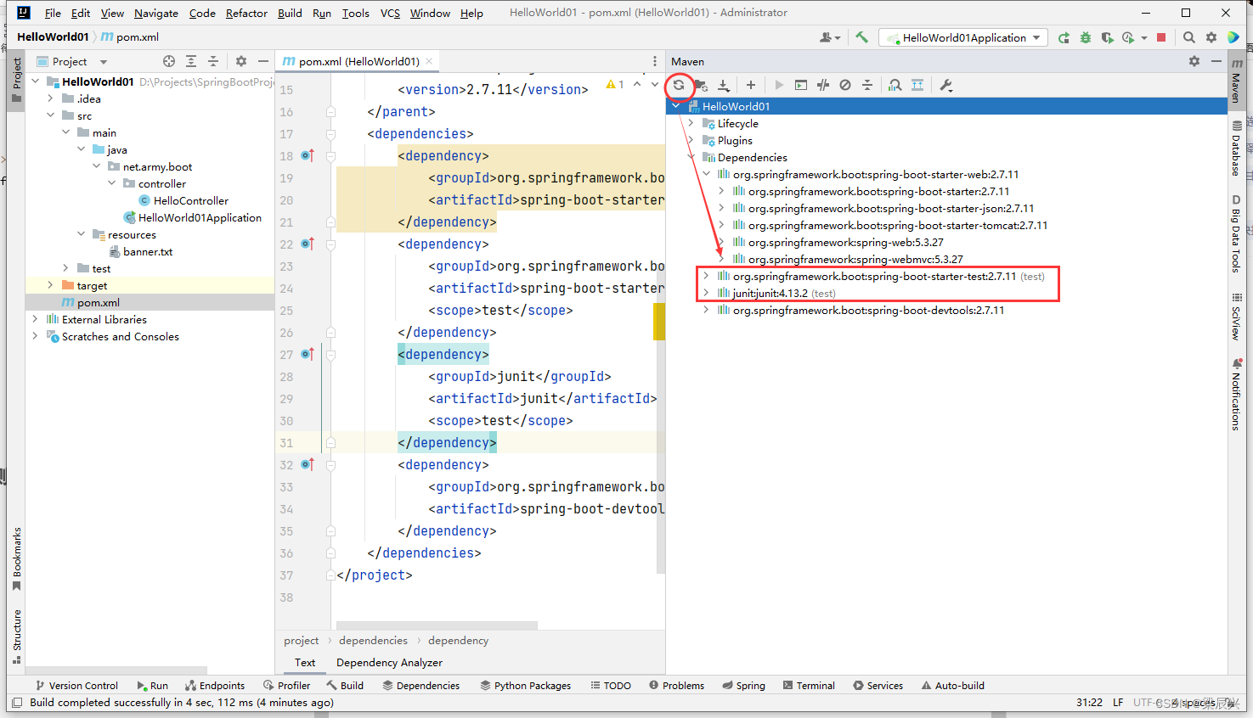Close the pom.xml editor tab
Image resolution: width=1253 pixels, height=718 pixels.
pyautogui.click(x=429, y=61)
